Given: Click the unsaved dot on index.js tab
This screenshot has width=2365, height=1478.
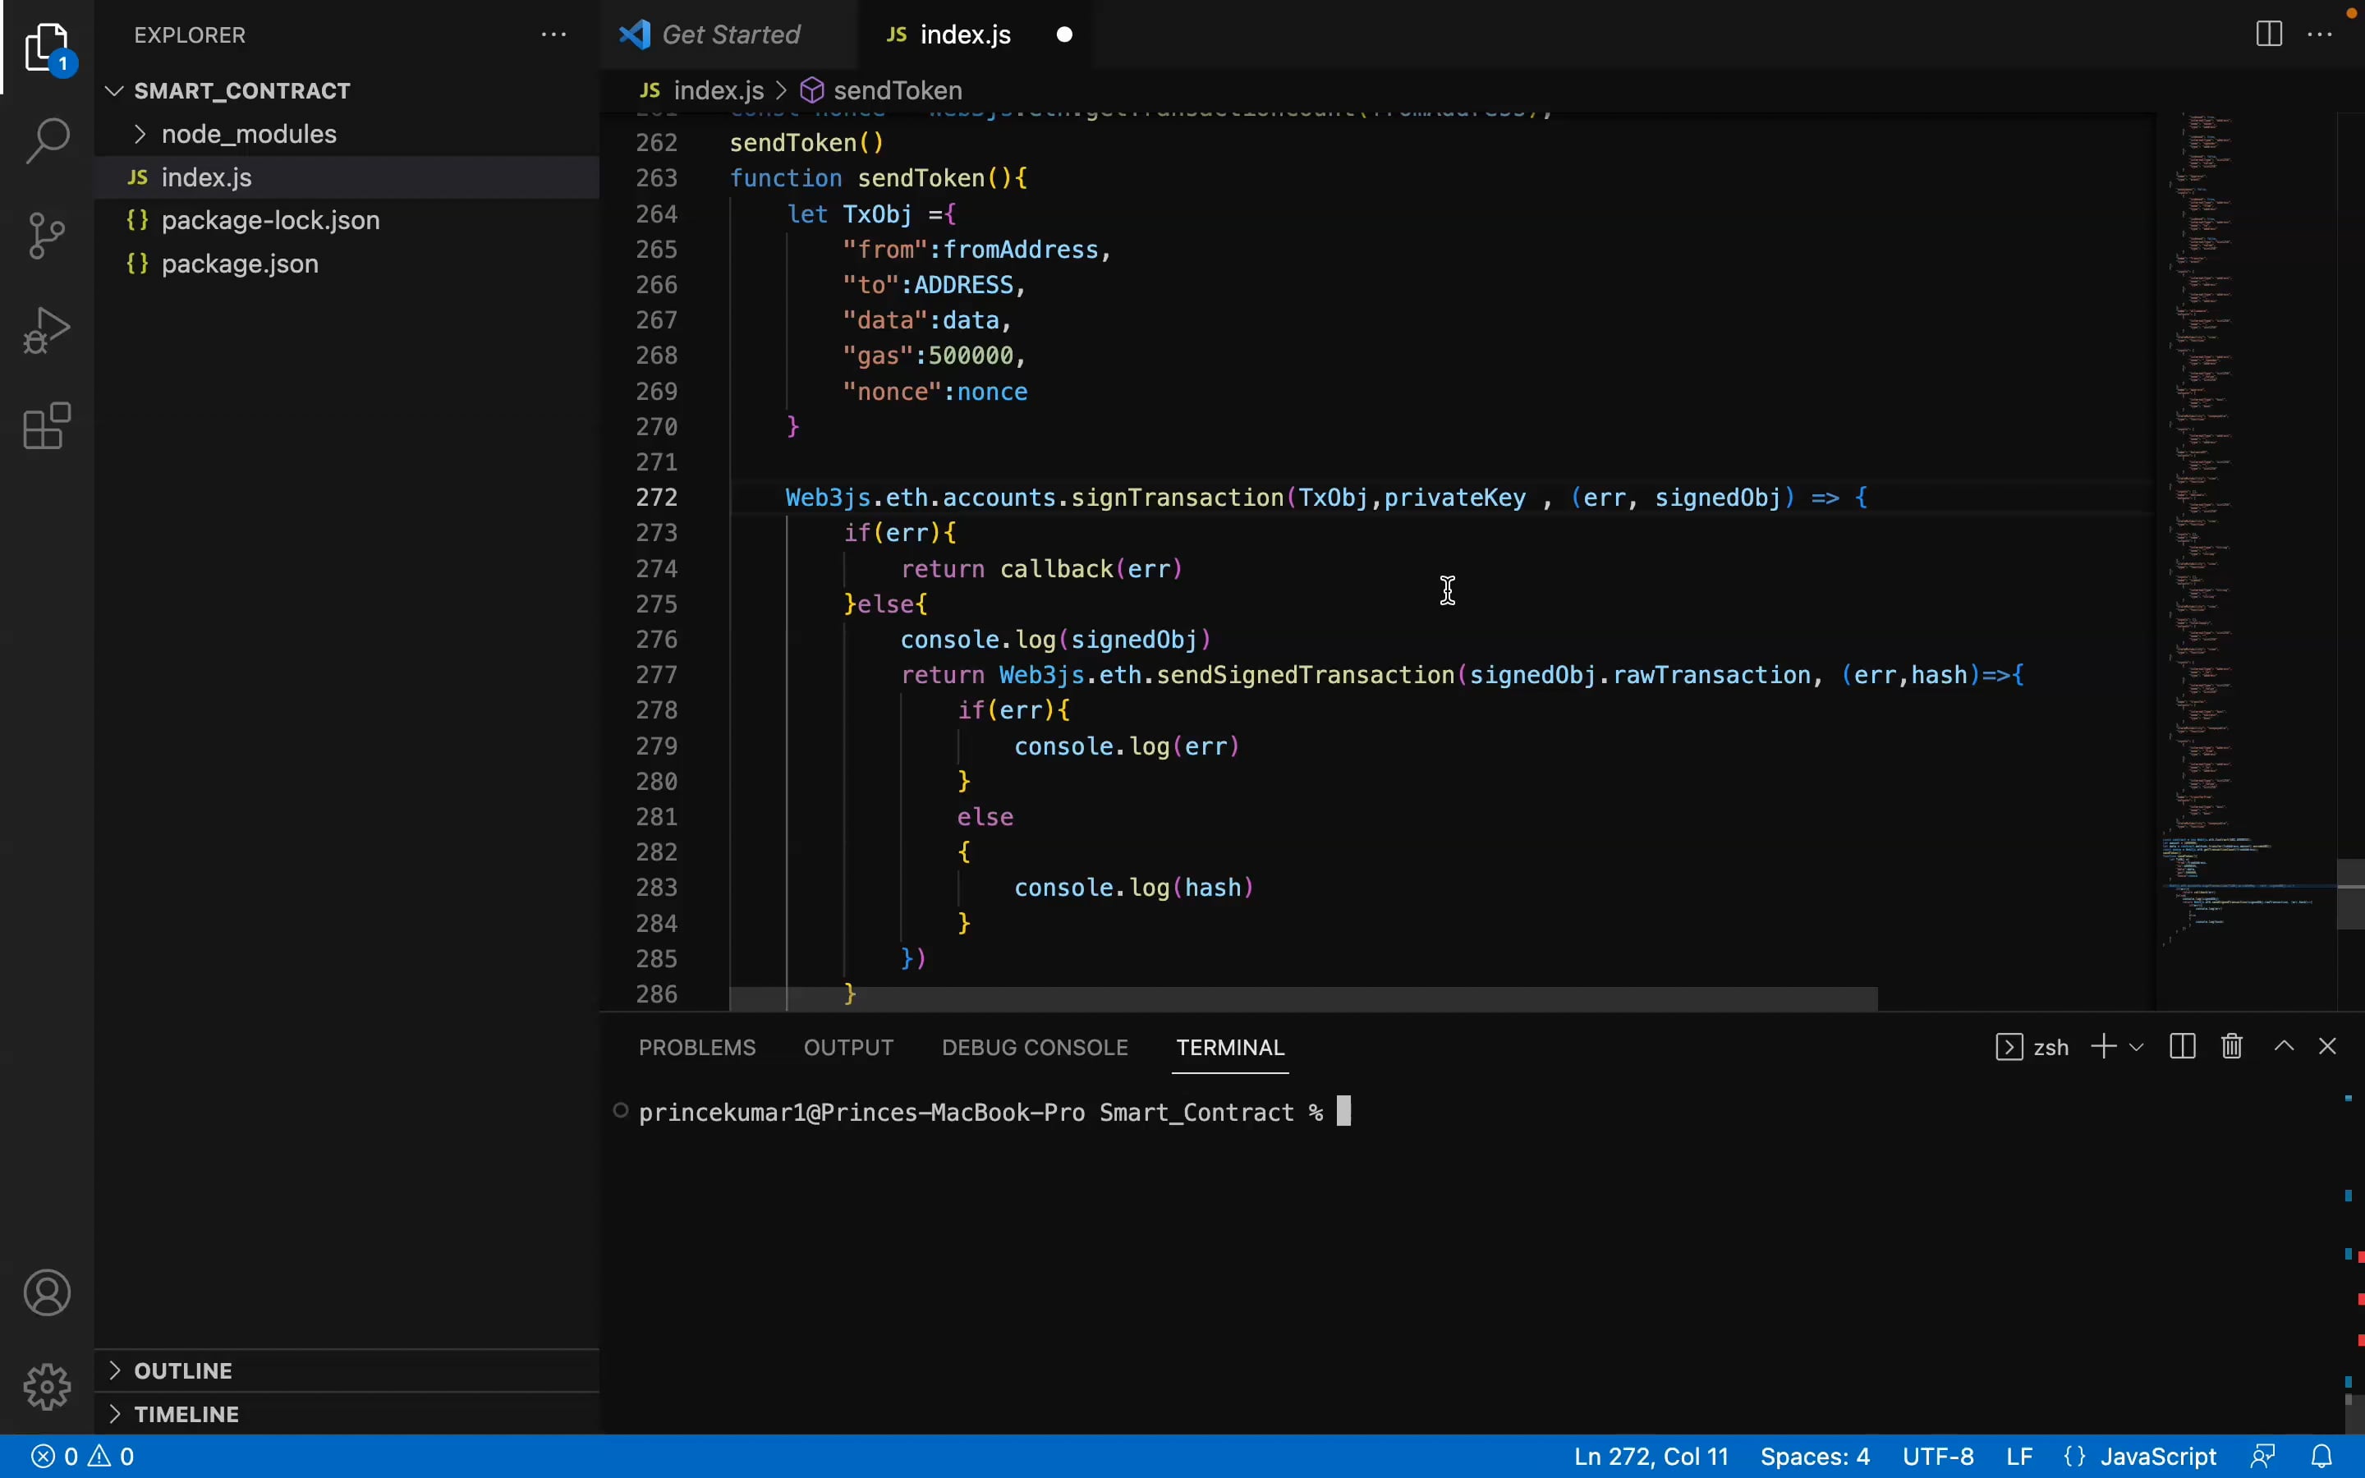Looking at the screenshot, I should click(1064, 35).
